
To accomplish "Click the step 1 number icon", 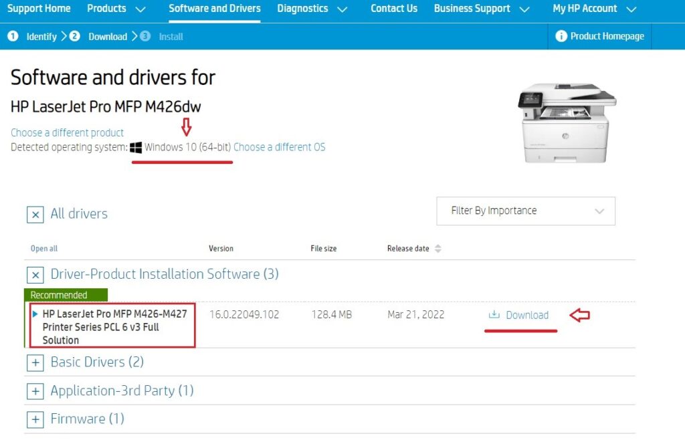I will 13,36.
